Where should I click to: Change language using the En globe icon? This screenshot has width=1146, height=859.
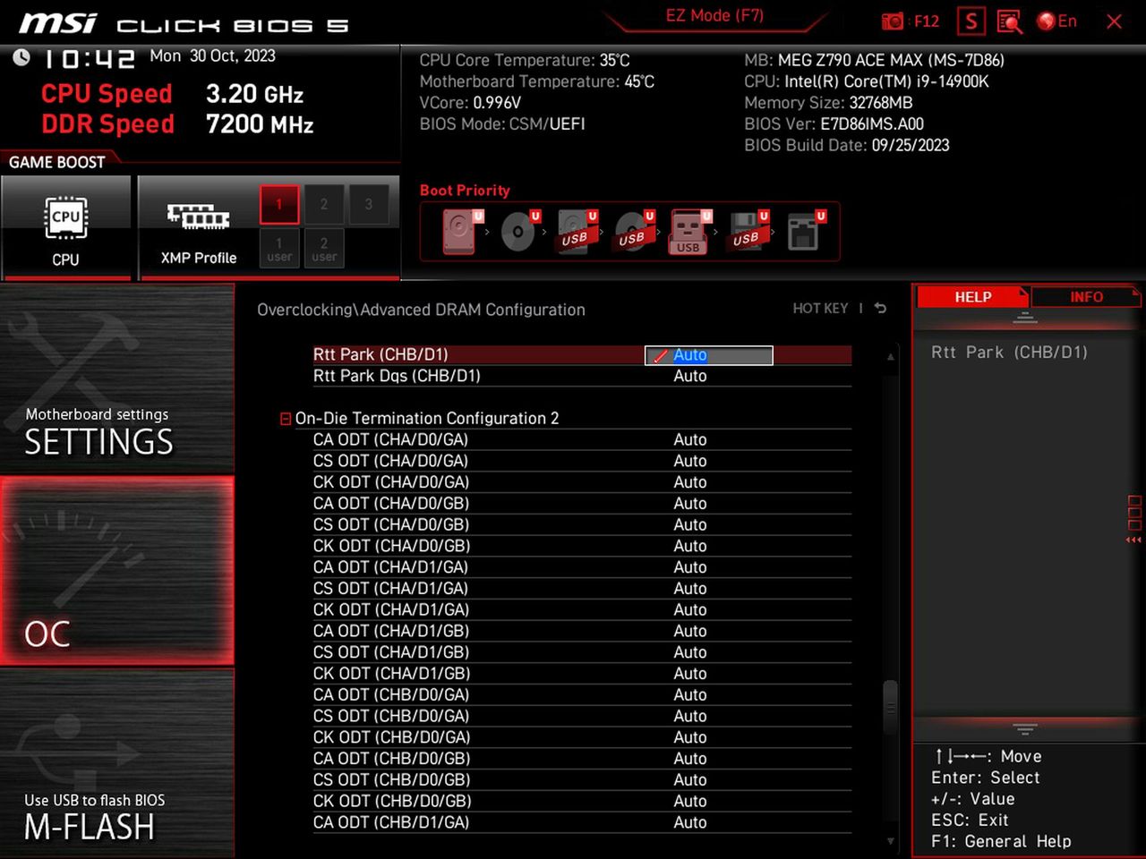coord(1056,21)
